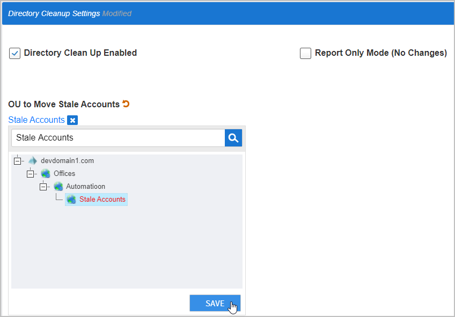Click the Automatioon organizational unit icon
This screenshot has width=455, height=317.
click(x=58, y=187)
